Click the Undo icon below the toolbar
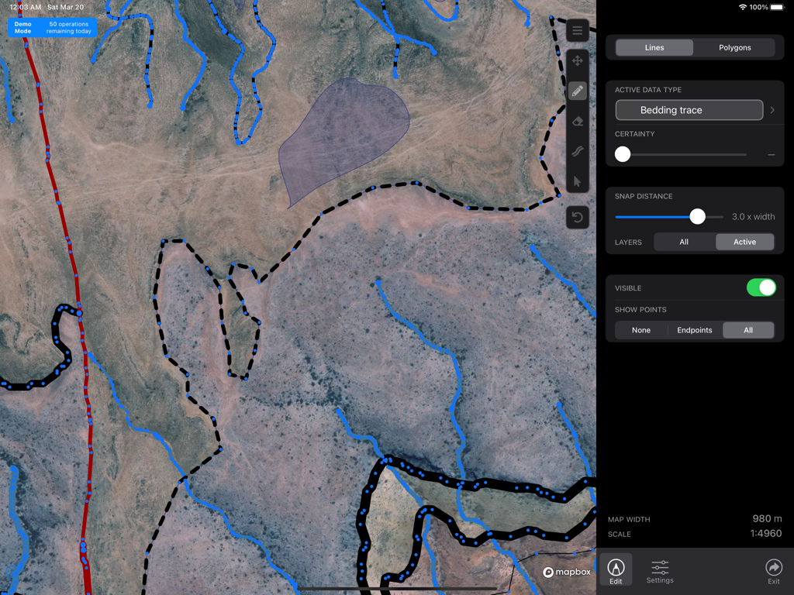This screenshot has width=794, height=595. [577, 217]
